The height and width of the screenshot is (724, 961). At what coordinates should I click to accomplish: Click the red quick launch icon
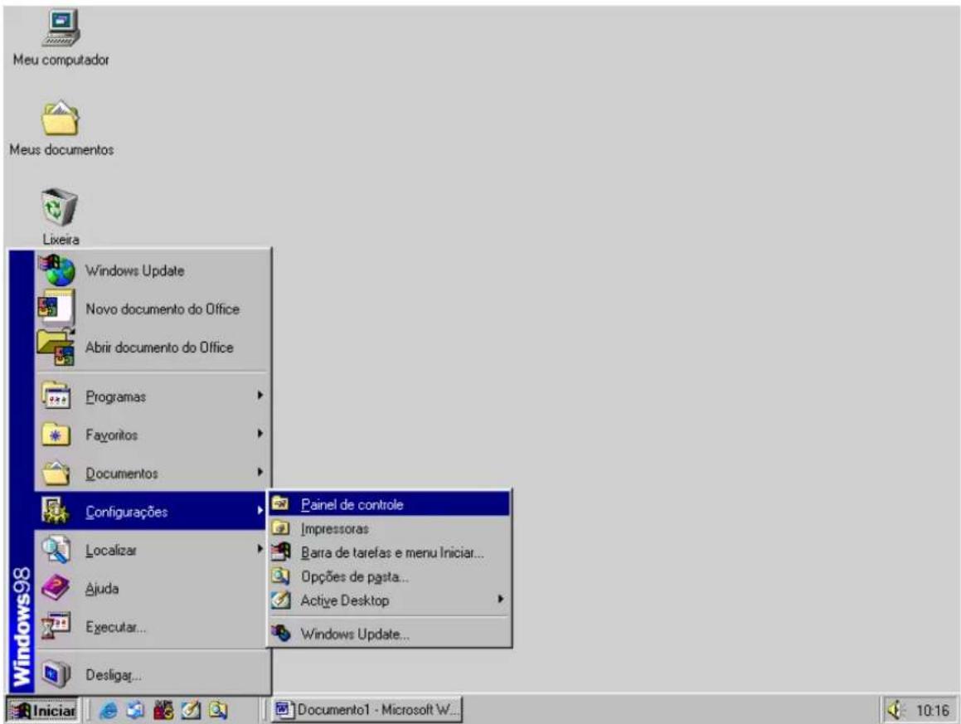coord(163,711)
